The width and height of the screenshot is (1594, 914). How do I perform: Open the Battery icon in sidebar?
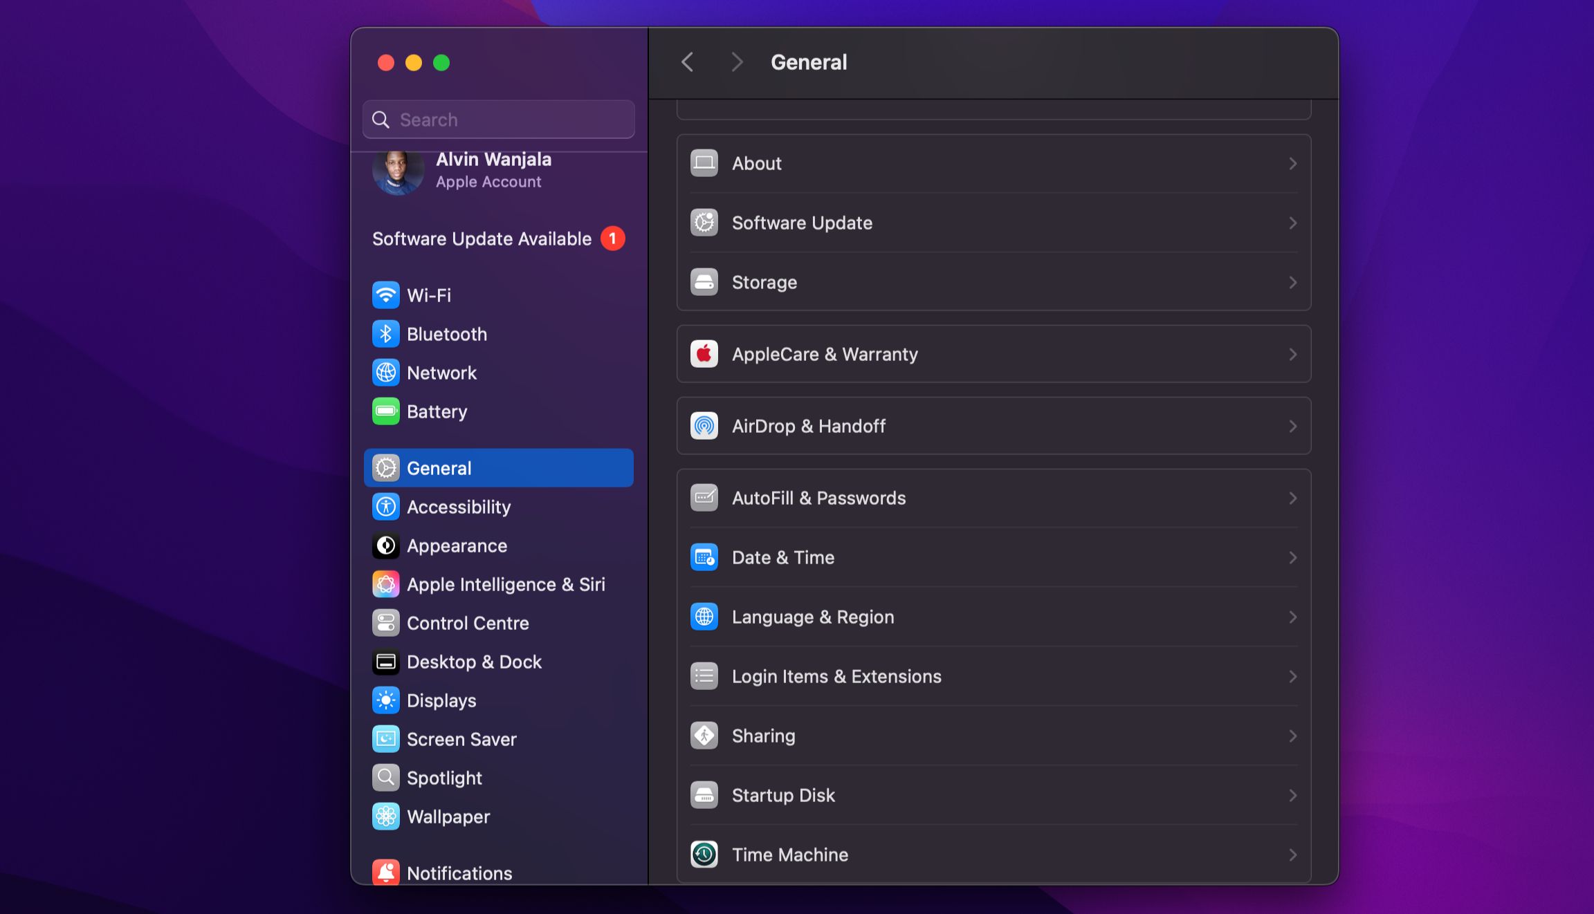386,411
